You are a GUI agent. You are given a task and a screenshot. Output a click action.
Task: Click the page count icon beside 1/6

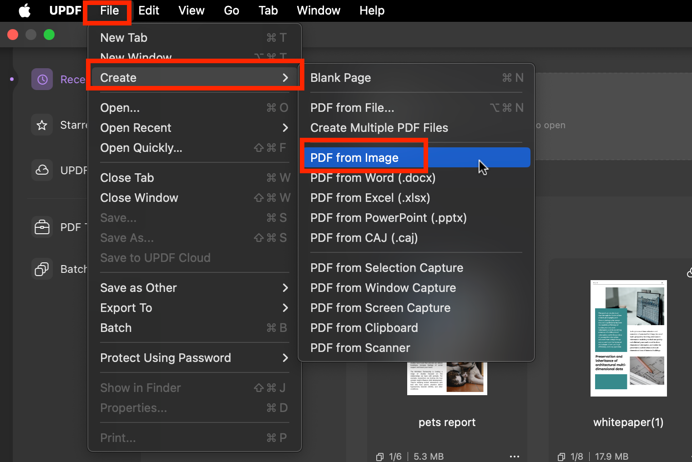pyautogui.click(x=379, y=456)
